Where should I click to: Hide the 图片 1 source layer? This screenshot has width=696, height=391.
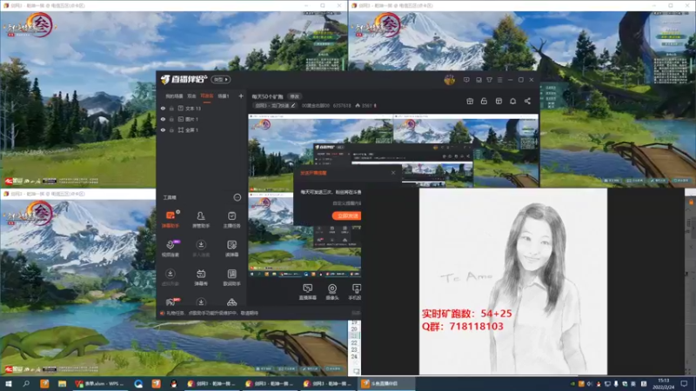[163, 119]
